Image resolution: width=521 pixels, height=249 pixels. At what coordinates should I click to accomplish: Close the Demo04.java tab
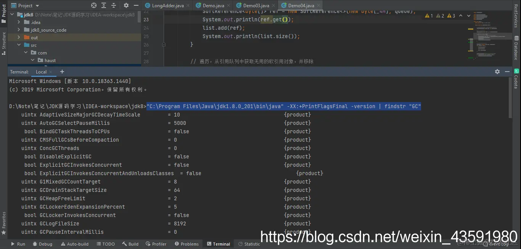point(318,6)
